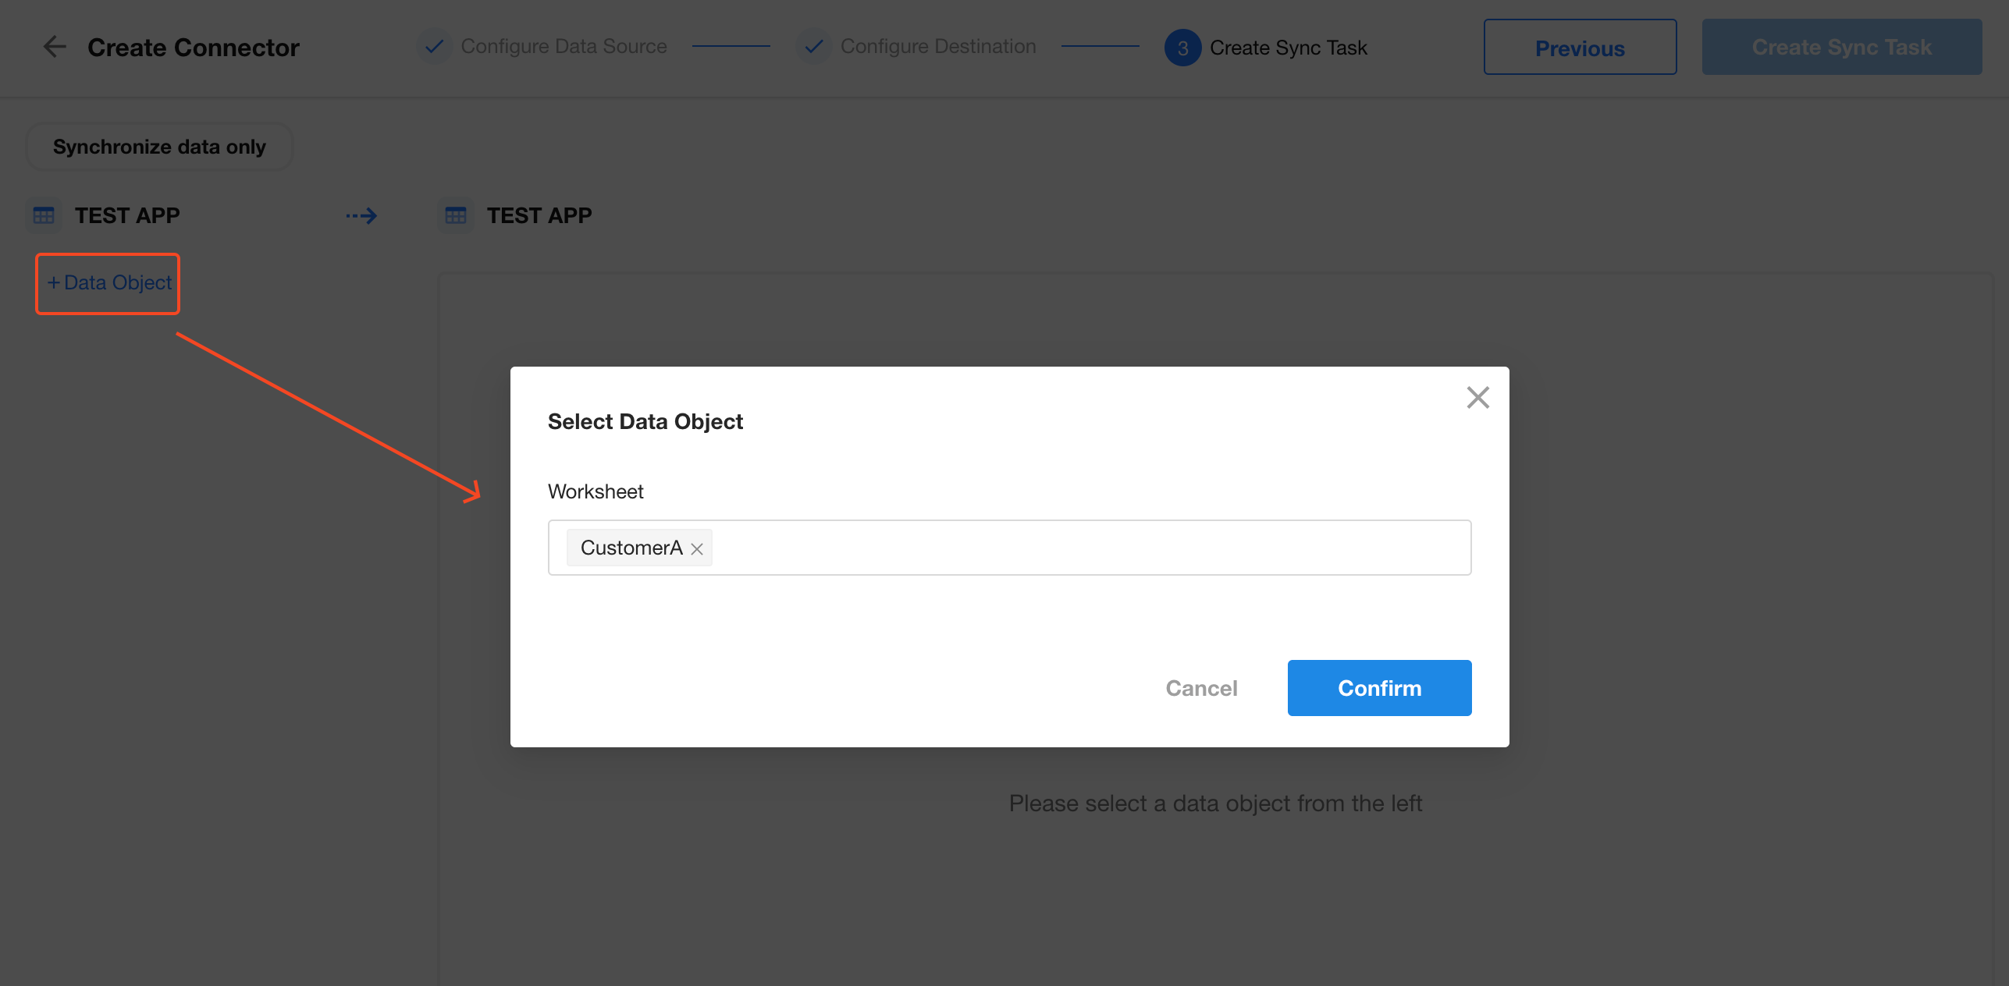
Task: Click the source TEST APP table icon
Action: click(44, 215)
